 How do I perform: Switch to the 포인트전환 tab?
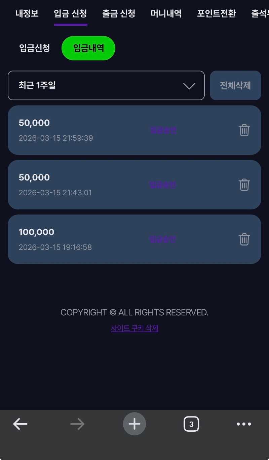(x=216, y=13)
